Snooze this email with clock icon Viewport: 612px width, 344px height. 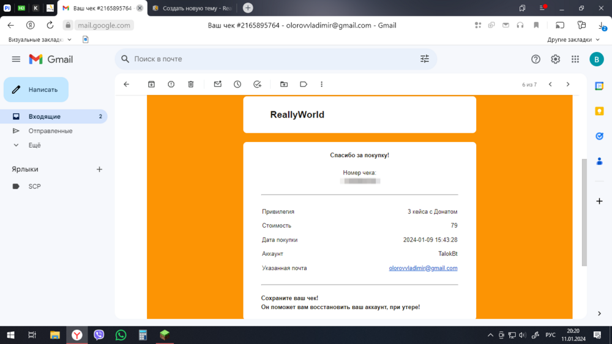[x=237, y=84]
